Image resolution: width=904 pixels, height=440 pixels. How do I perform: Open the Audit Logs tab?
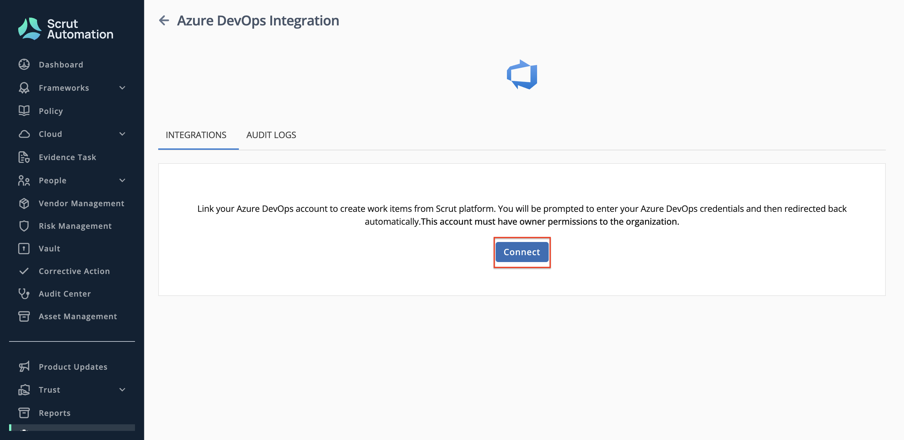[271, 135]
